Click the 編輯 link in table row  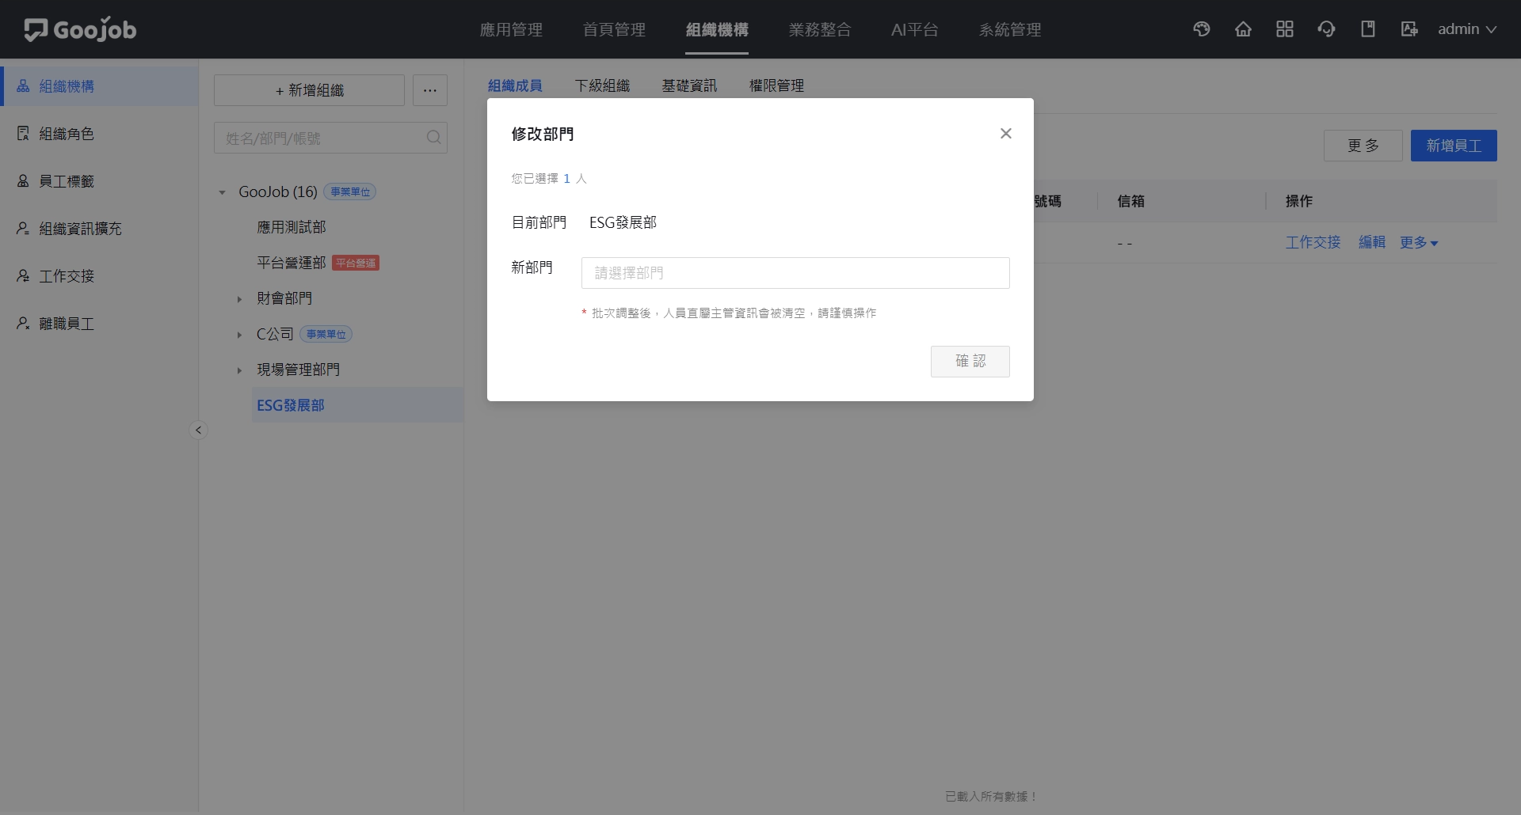(1372, 242)
